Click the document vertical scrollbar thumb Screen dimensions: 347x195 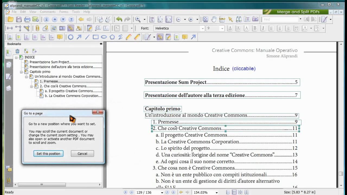(x=341, y=174)
